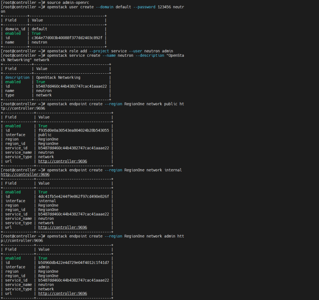
Task: Click service_id value in the public endpoint table
Action: pyautogui.click(x=74, y=148)
